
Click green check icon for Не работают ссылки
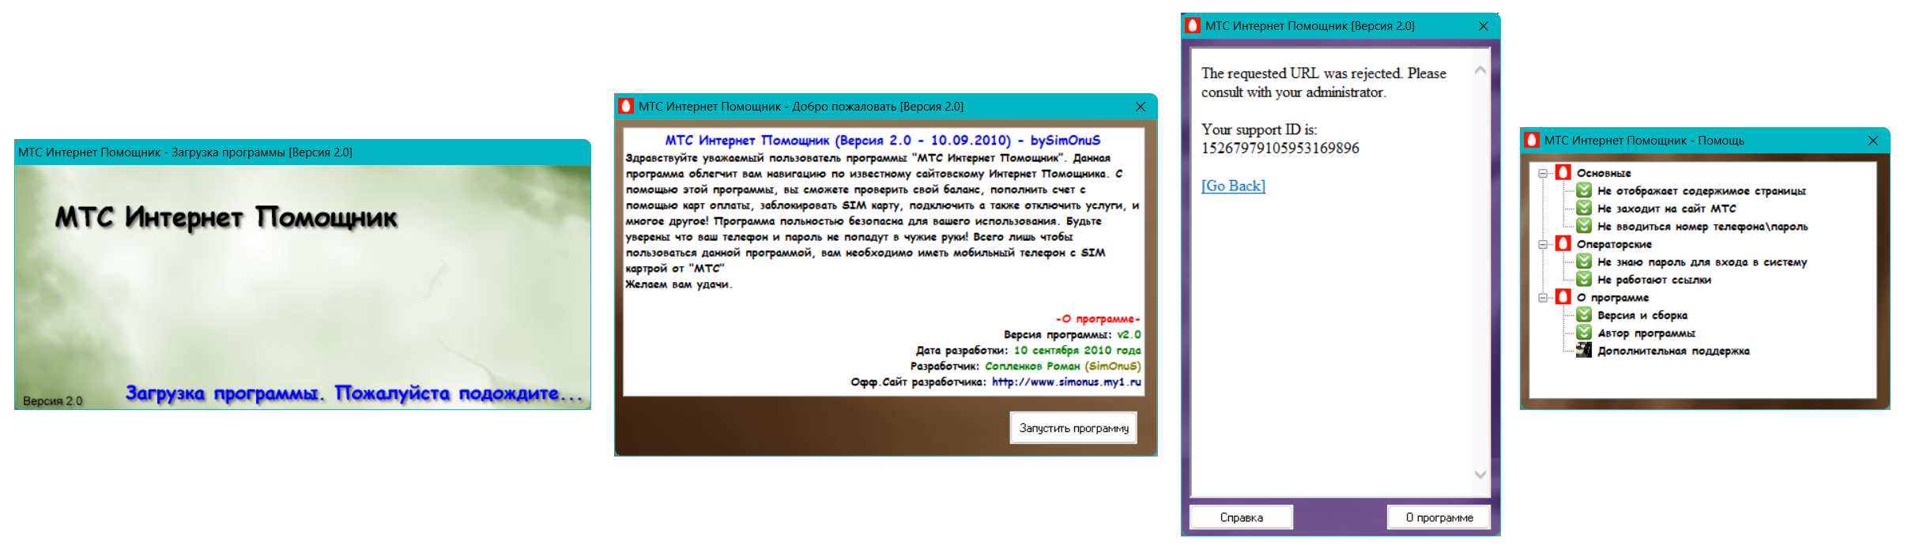pyautogui.click(x=1584, y=280)
